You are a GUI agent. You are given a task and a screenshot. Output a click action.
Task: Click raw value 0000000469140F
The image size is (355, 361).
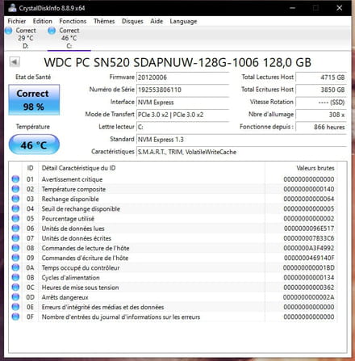click(x=309, y=258)
